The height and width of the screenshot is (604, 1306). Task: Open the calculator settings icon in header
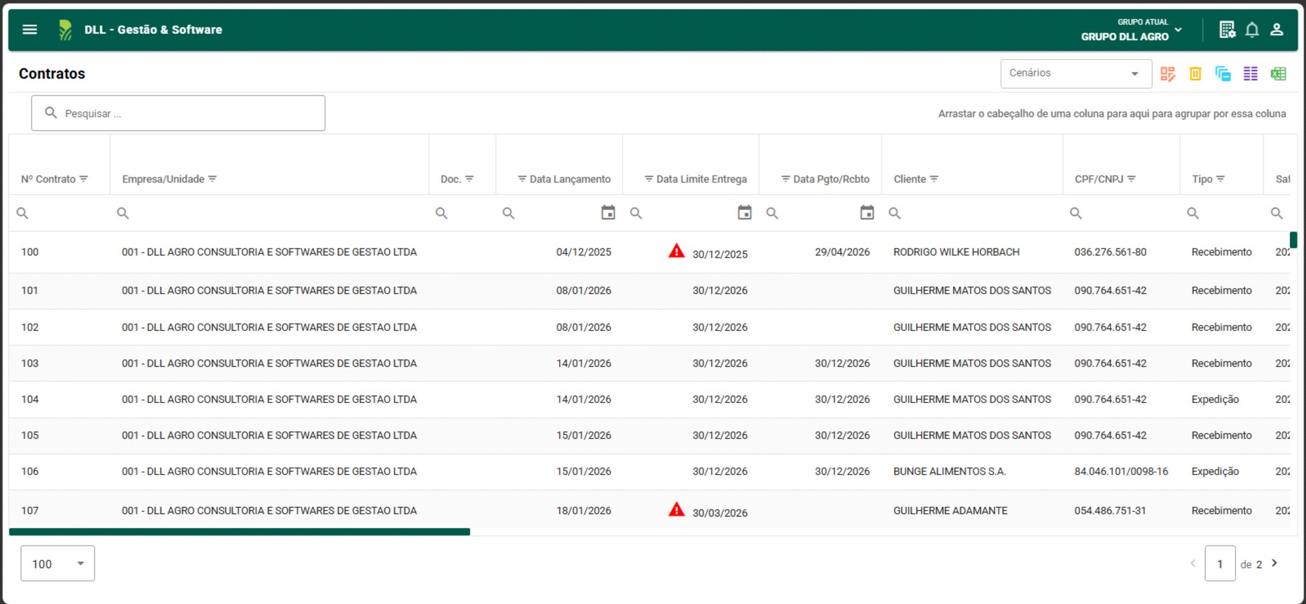1227,29
